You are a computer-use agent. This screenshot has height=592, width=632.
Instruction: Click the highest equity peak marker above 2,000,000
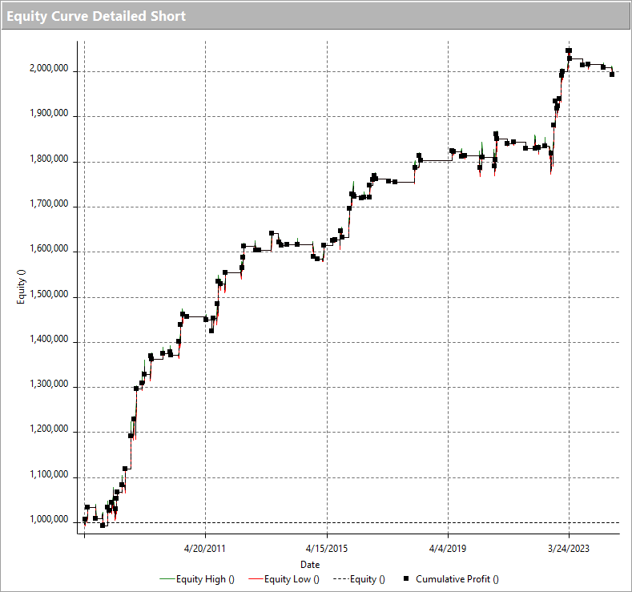[x=569, y=50]
